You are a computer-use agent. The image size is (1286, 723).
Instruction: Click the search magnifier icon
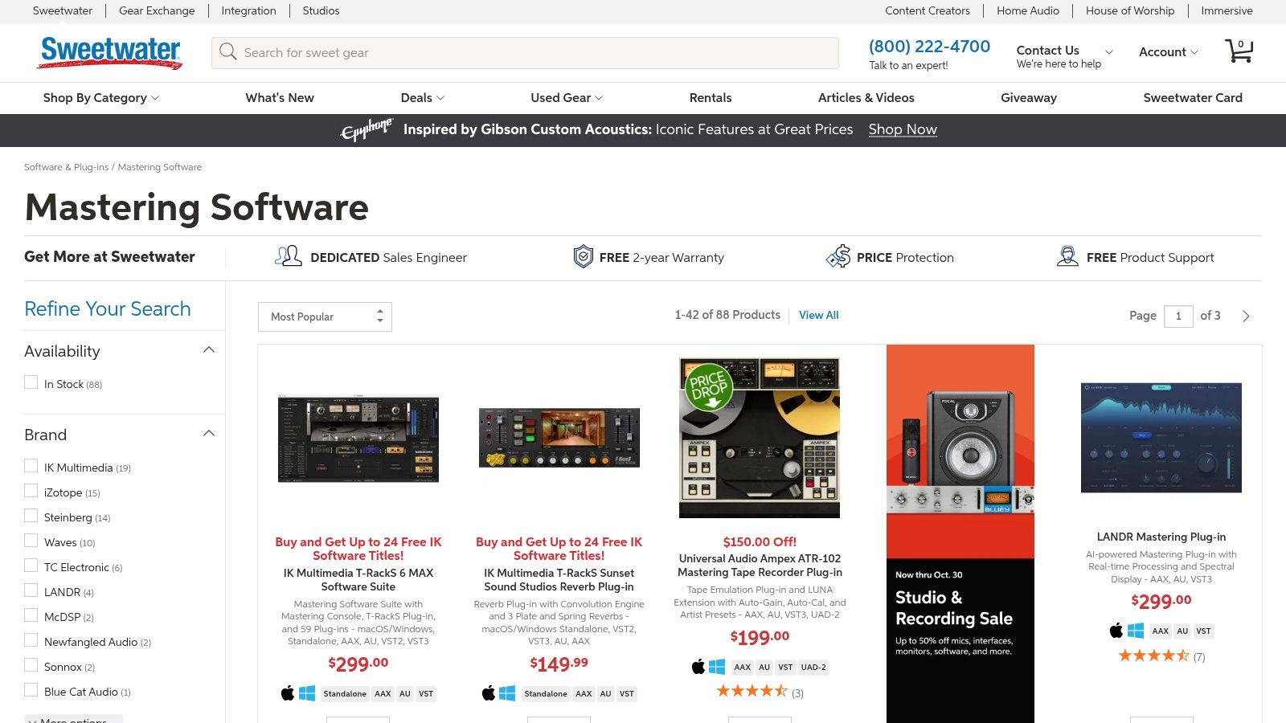[228, 52]
